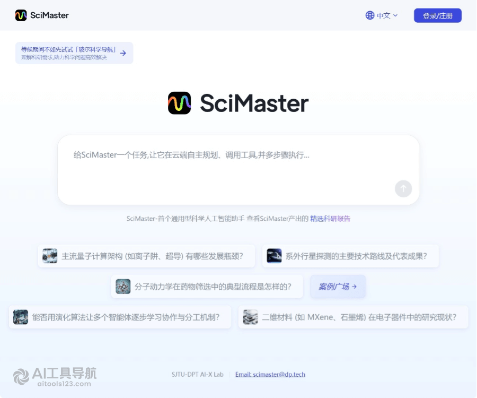Image resolution: width=477 pixels, height=398 pixels.
Task: Click the 2D materials suggestion thumbnail
Action: tap(250, 317)
